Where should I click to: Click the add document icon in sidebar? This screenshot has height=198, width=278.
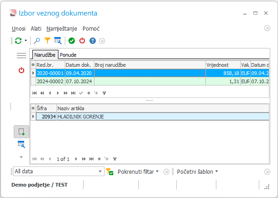pyautogui.click(x=21, y=132)
